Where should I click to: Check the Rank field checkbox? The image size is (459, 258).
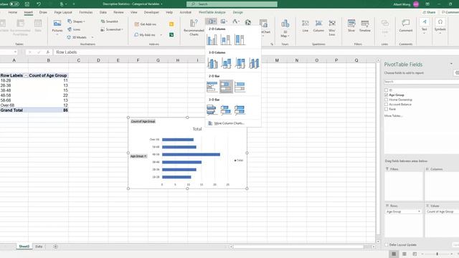click(x=386, y=109)
